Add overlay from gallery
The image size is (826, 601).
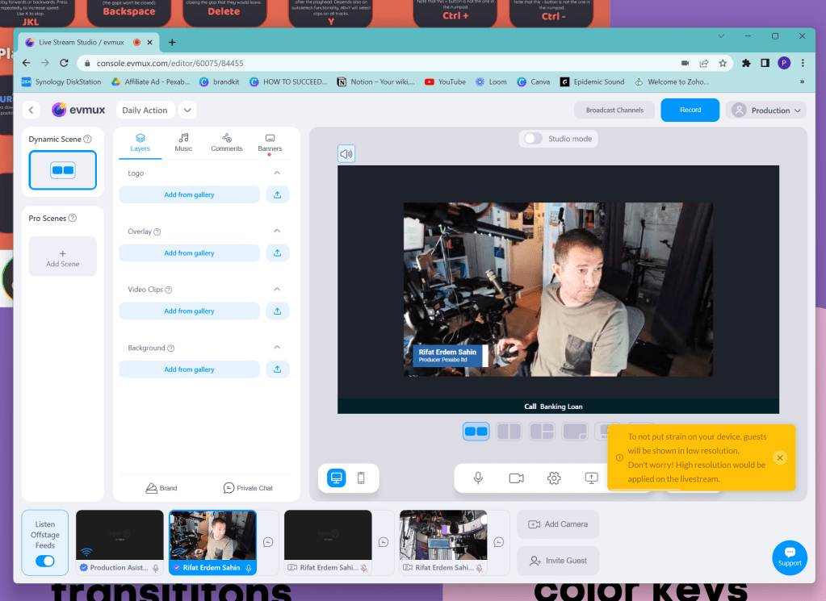click(x=189, y=253)
